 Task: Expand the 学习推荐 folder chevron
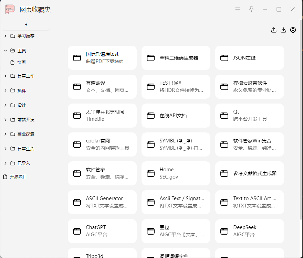(6, 36)
